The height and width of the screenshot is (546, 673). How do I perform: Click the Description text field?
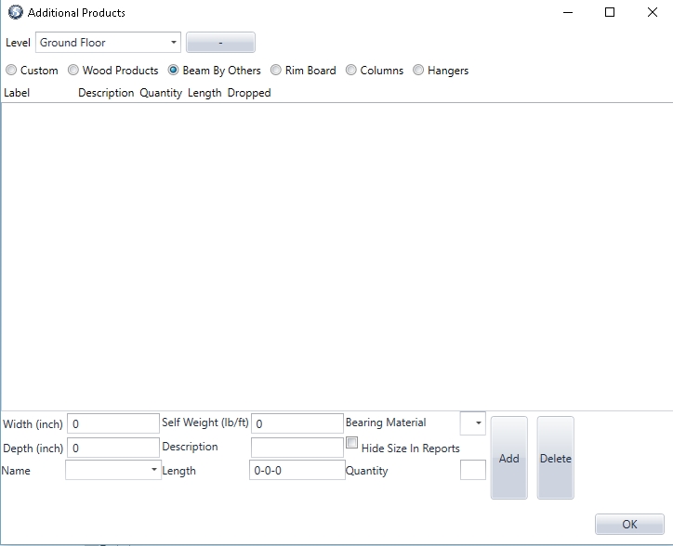(297, 448)
